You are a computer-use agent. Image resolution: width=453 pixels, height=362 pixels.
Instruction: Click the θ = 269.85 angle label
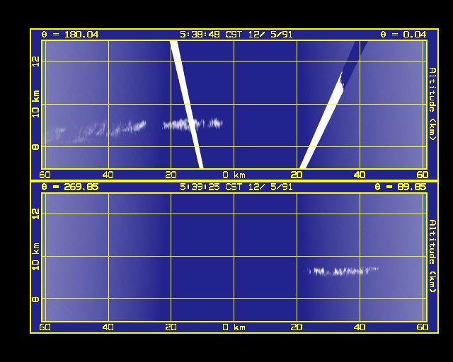tap(70, 187)
